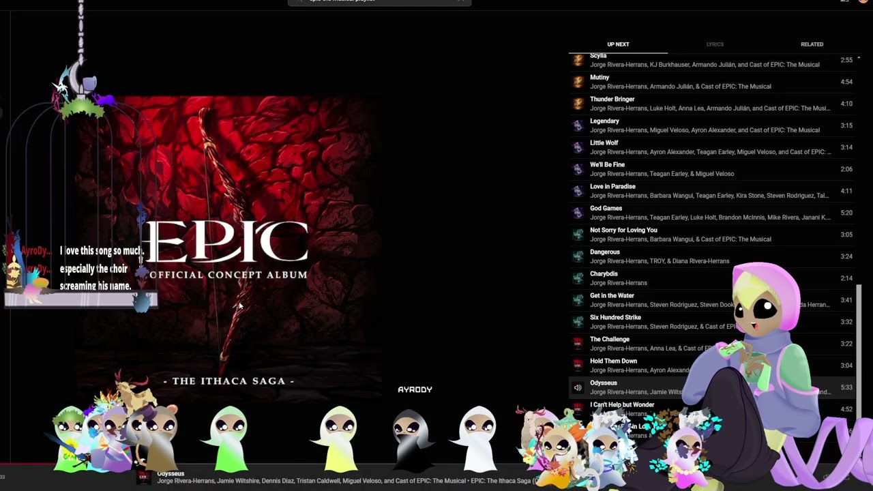This screenshot has height=491, width=873.
Task: Play the Get in the Water title
Action: [x=612, y=296]
